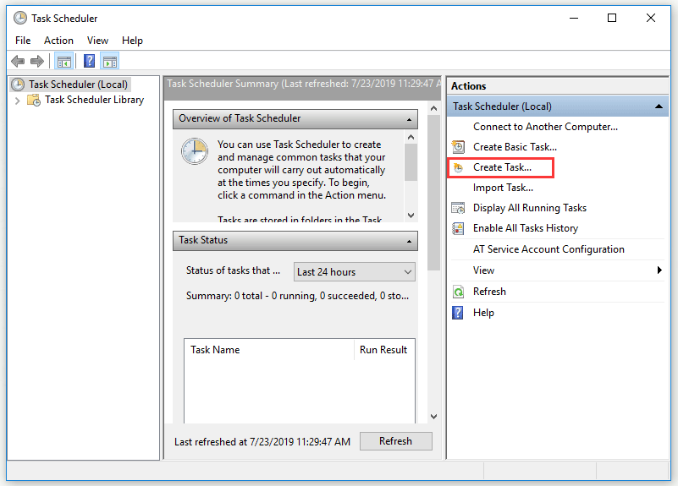Toggle the Show/Hide Console Tree toolbar icon
The width and height of the screenshot is (678, 486).
[64, 62]
